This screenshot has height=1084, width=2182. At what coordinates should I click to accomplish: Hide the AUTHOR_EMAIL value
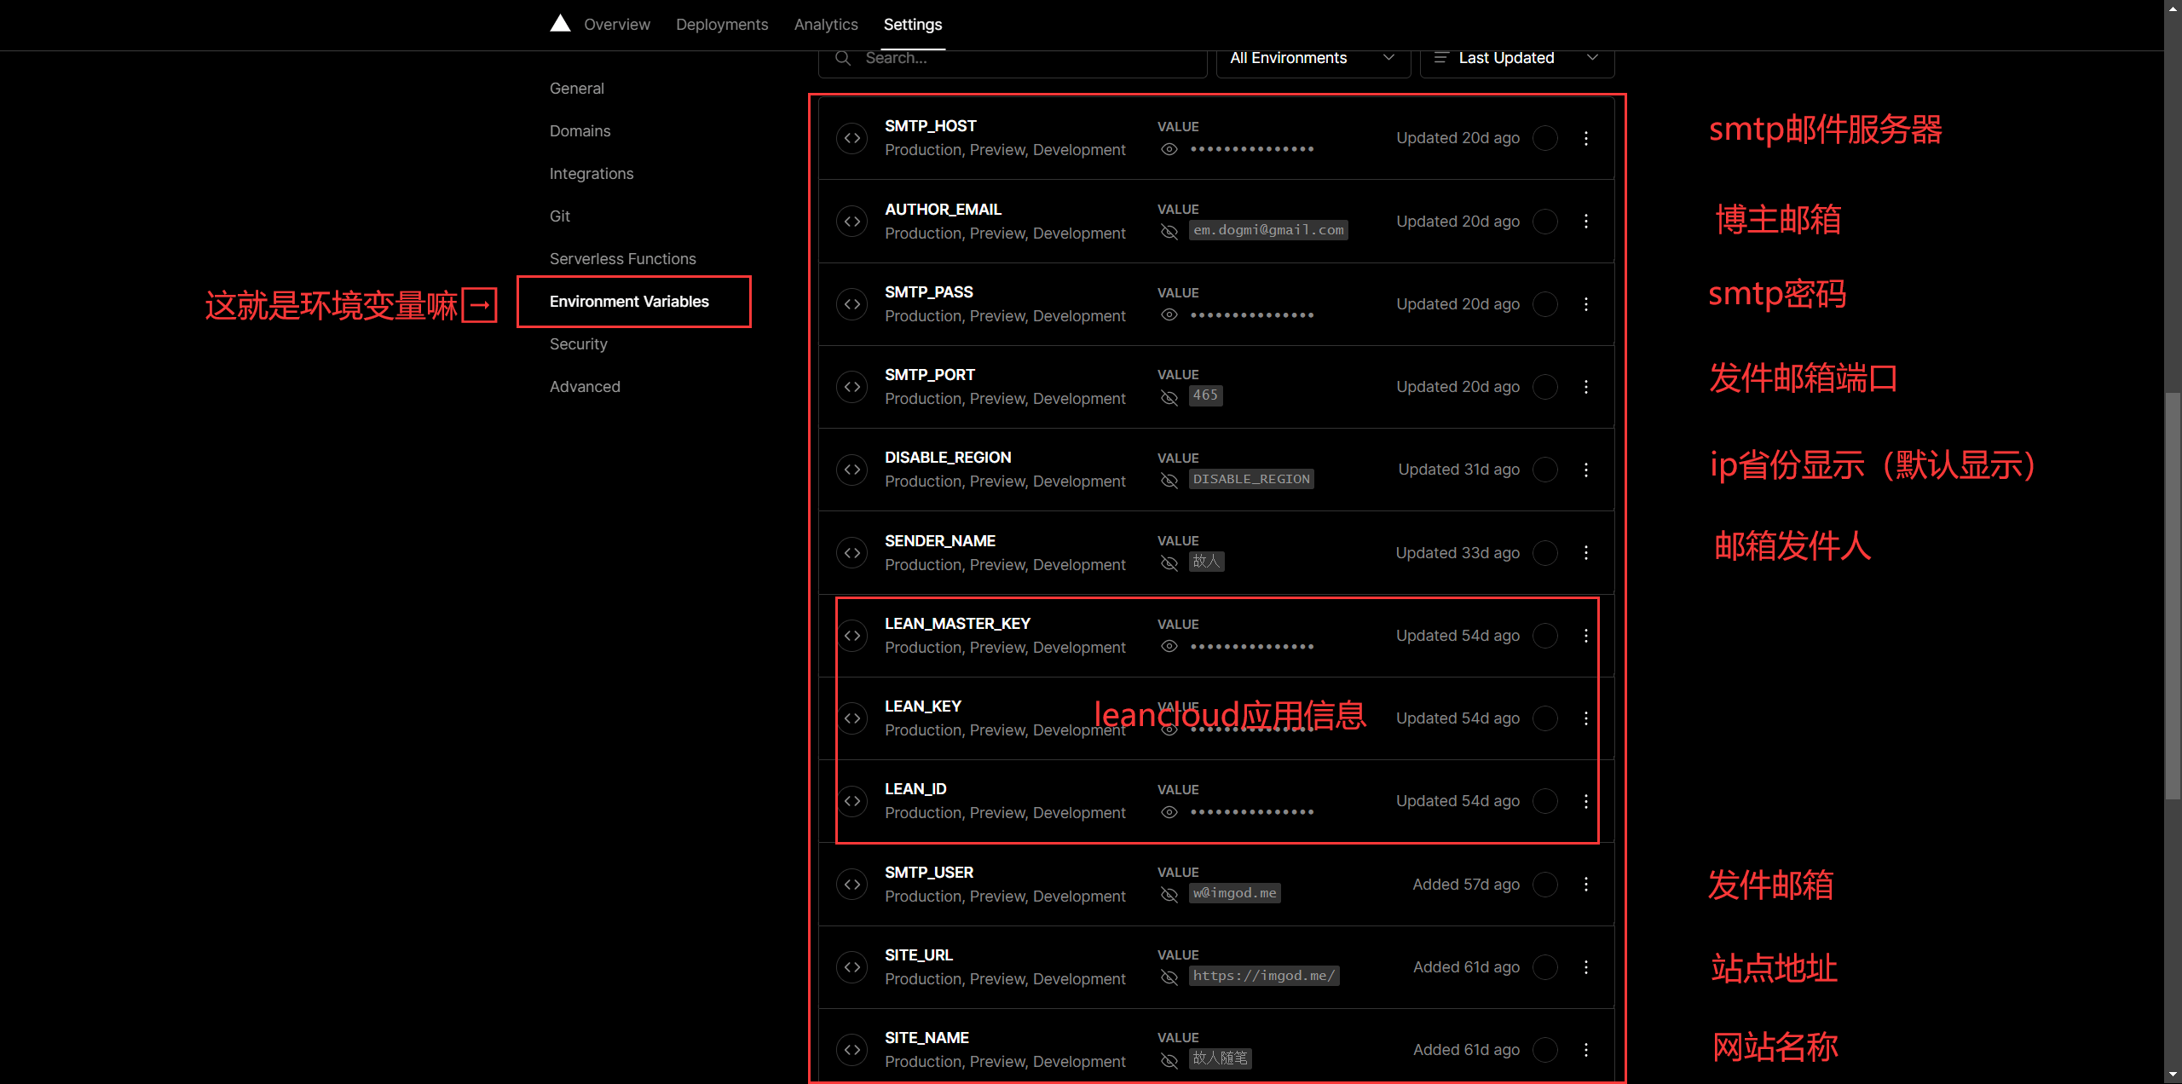[x=1169, y=231]
